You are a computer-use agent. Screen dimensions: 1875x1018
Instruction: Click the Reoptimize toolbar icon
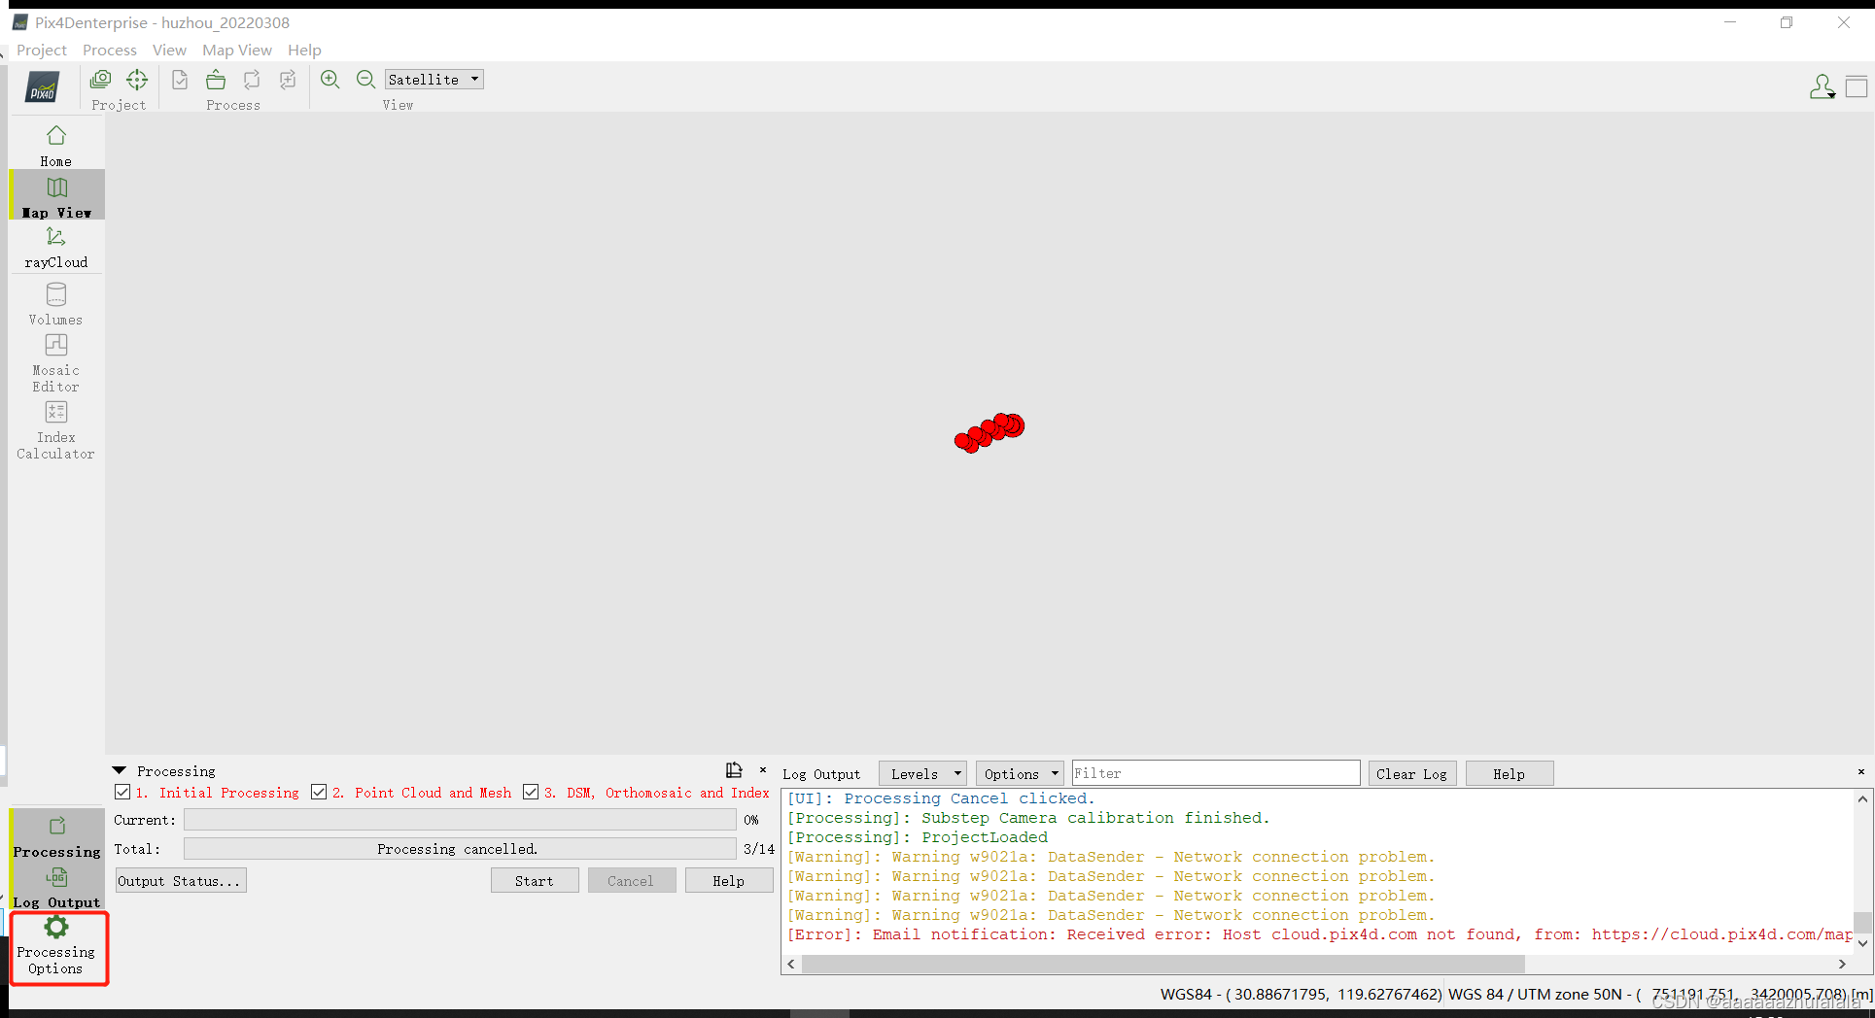[252, 80]
